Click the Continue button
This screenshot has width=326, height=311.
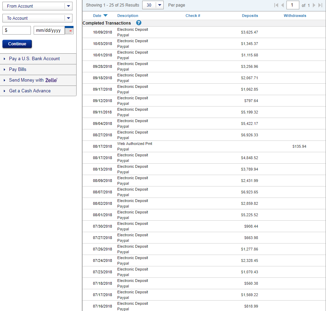tap(17, 44)
